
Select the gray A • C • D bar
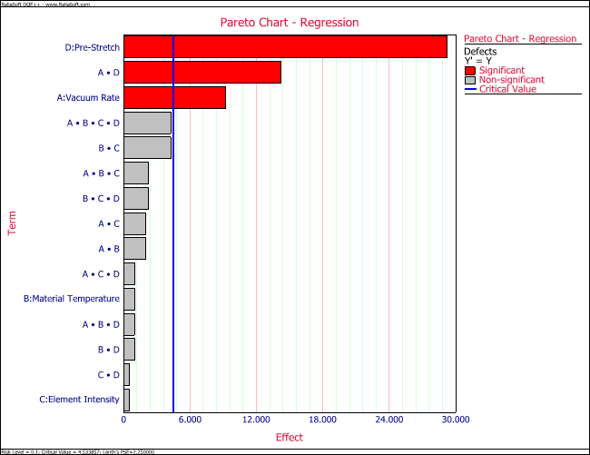[130, 274]
